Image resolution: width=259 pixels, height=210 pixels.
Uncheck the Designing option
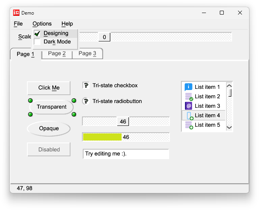tap(55, 34)
